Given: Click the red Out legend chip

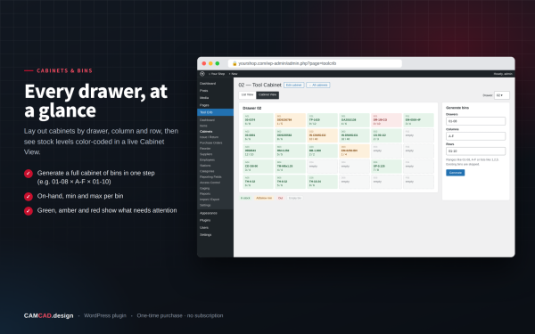Looking at the screenshot, I should click(x=280, y=198).
